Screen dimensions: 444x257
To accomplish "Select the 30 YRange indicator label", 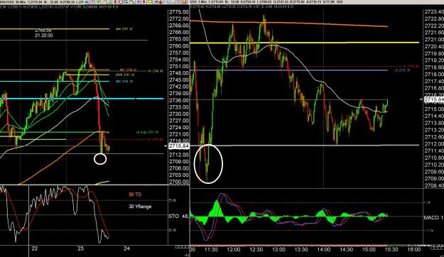I will [x=140, y=207].
